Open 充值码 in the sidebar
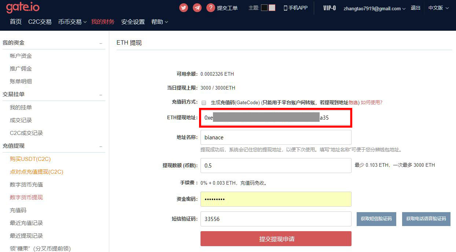This screenshot has height=252, width=456. click(18, 210)
